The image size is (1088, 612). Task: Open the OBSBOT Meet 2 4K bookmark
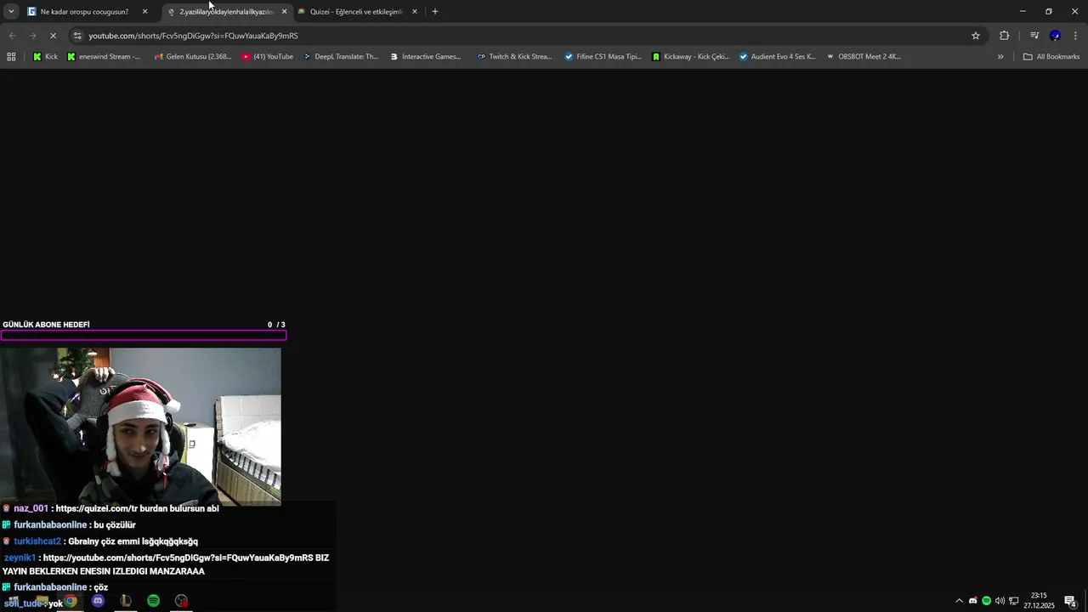[863, 57]
